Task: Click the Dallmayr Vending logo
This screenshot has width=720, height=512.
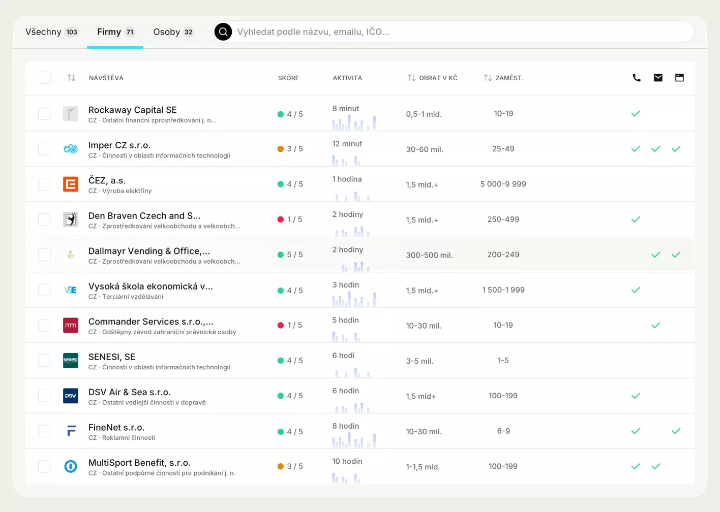Action: click(71, 254)
